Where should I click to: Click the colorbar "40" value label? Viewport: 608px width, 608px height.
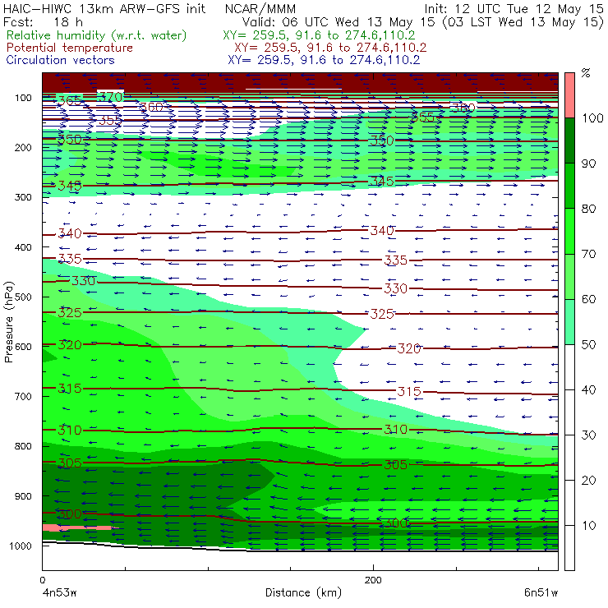click(588, 390)
